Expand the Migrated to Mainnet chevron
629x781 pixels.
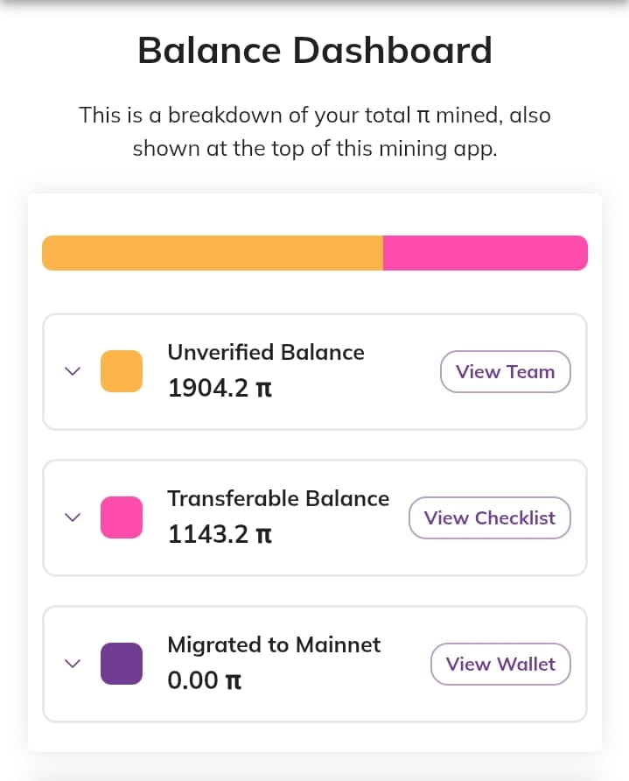(x=73, y=664)
